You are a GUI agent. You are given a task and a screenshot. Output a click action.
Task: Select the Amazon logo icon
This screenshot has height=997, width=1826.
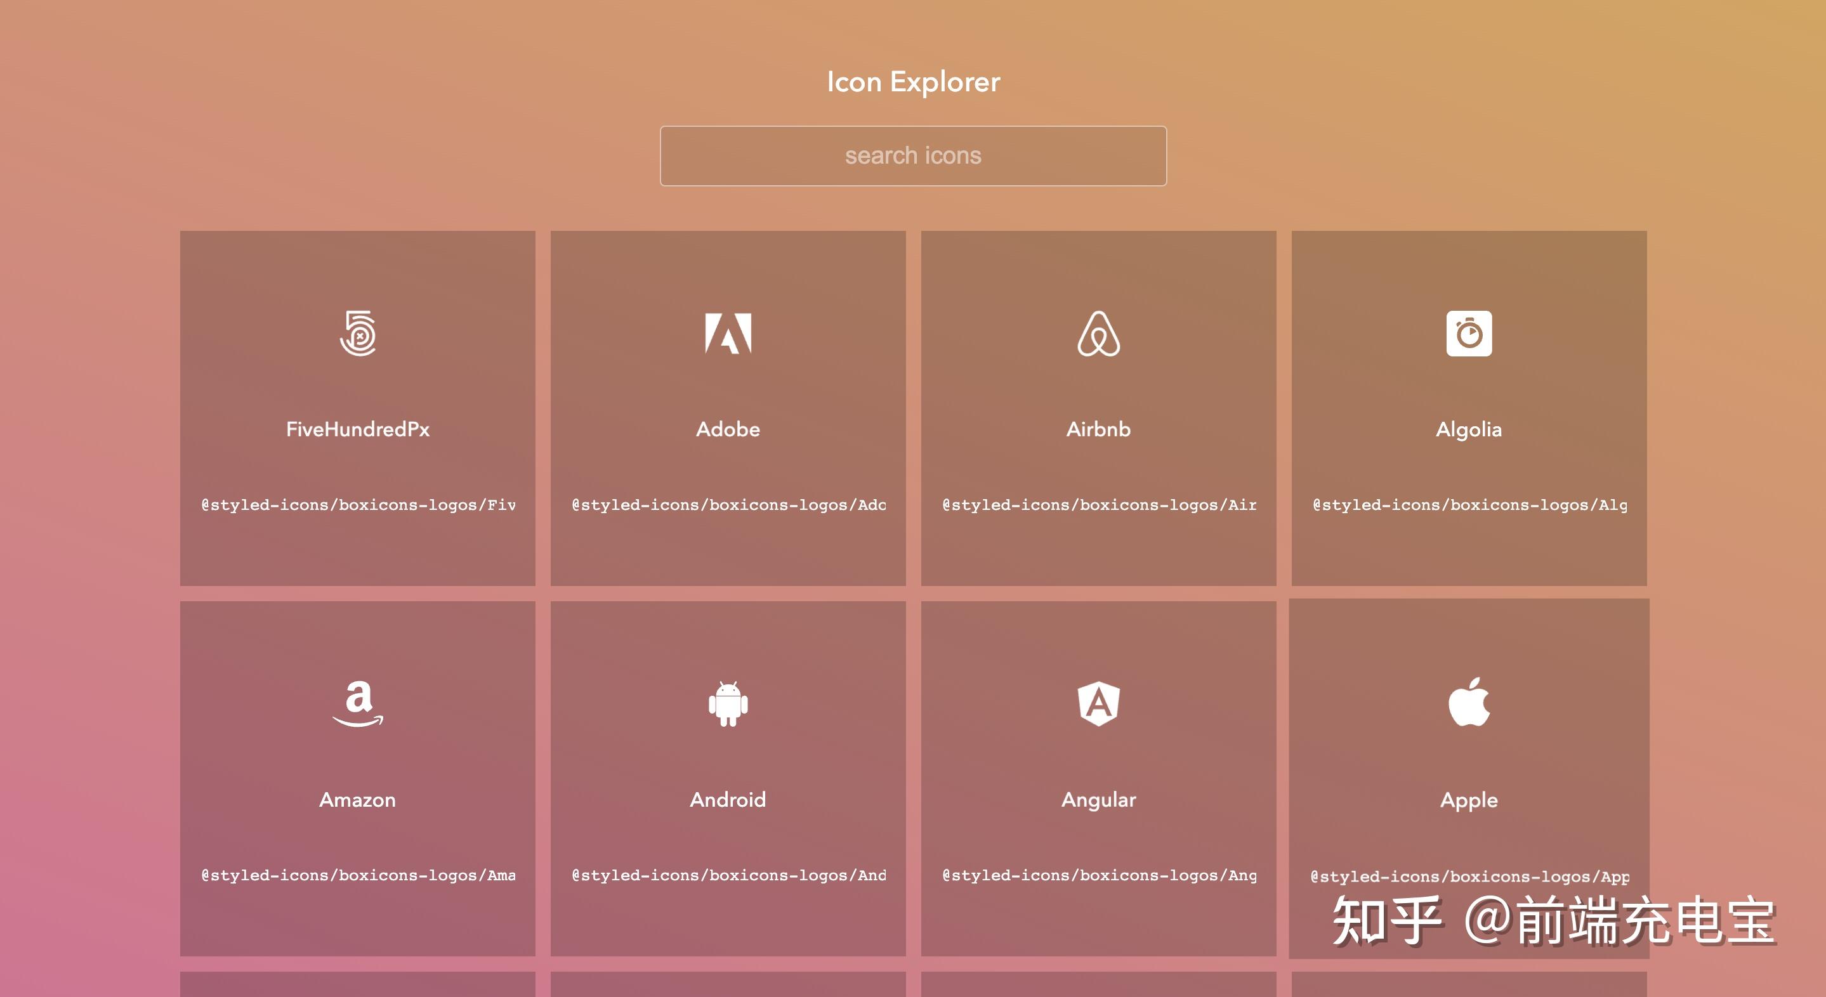pos(358,703)
